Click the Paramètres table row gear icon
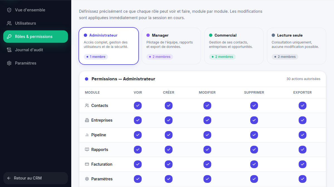This screenshot has width=334, height=187. tap(87, 179)
